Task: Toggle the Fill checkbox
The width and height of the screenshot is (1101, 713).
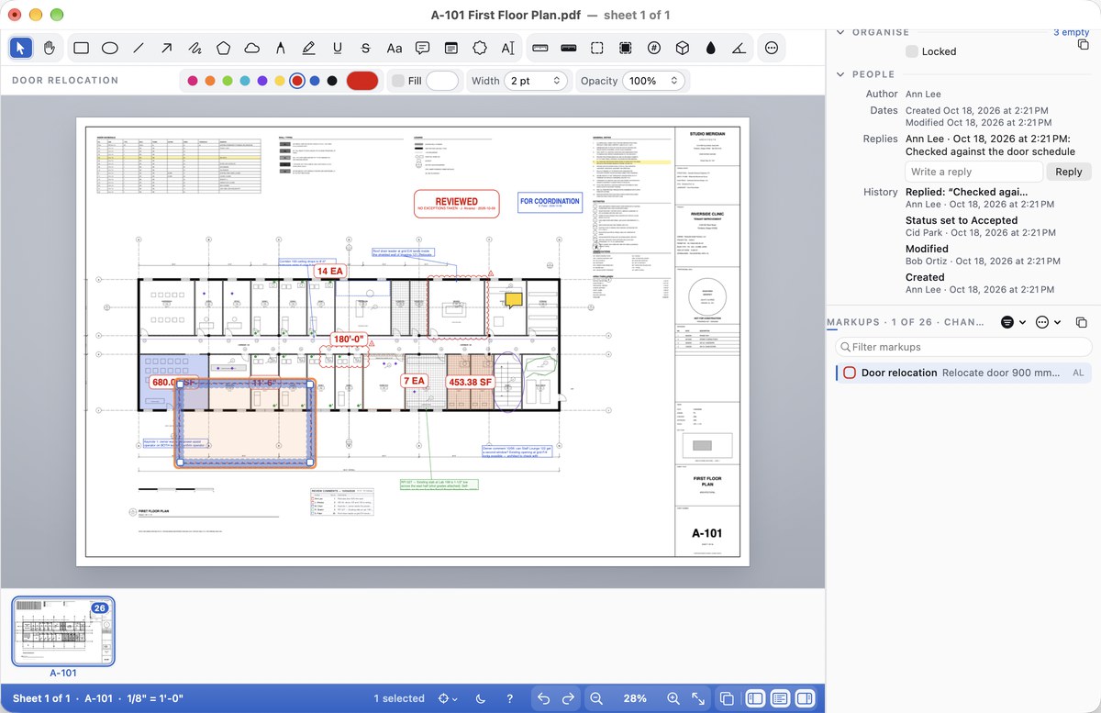Action: click(397, 81)
